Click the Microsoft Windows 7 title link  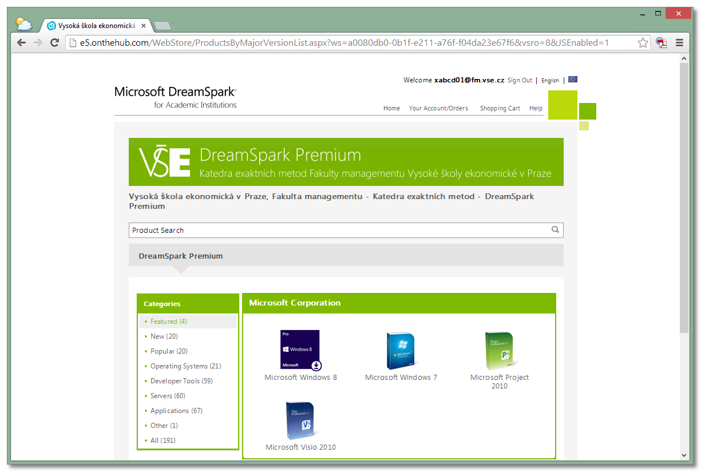click(x=401, y=378)
